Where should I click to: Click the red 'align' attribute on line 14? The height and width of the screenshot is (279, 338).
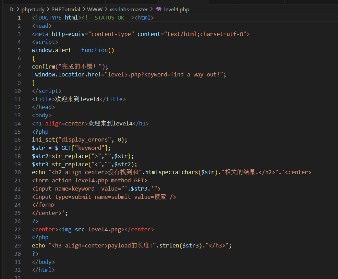click(x=53, y=123)
